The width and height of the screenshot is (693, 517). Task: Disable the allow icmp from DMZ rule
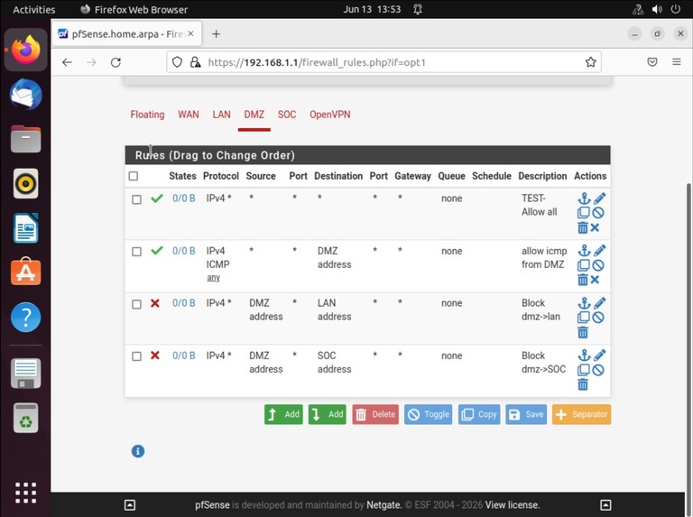coord(598,265)
